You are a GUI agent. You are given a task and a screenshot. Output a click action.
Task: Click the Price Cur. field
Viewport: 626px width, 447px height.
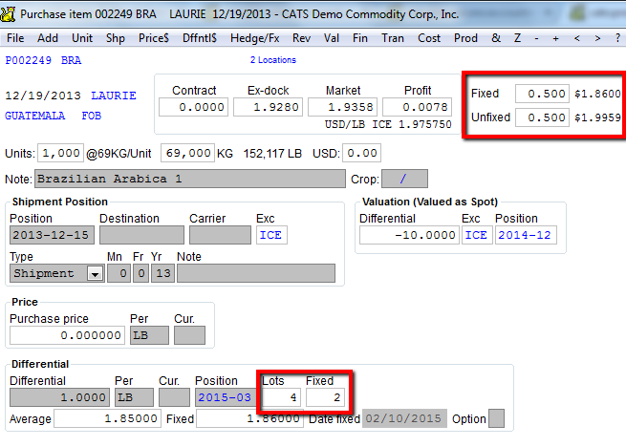[x=189, y=335]
